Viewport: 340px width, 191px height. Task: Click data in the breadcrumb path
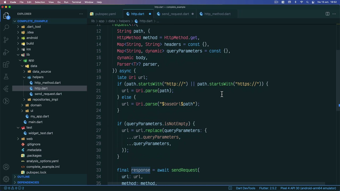(112, 21)
